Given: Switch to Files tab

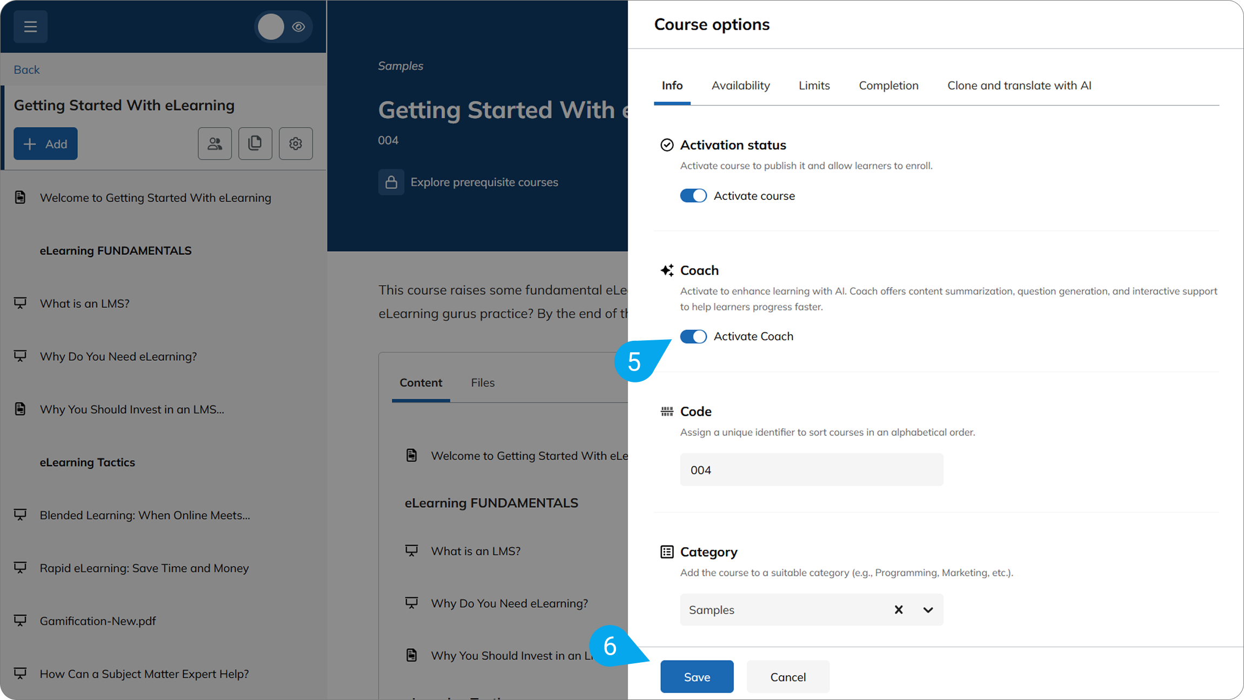Looking at the screenshot, I should coord(483,382).
